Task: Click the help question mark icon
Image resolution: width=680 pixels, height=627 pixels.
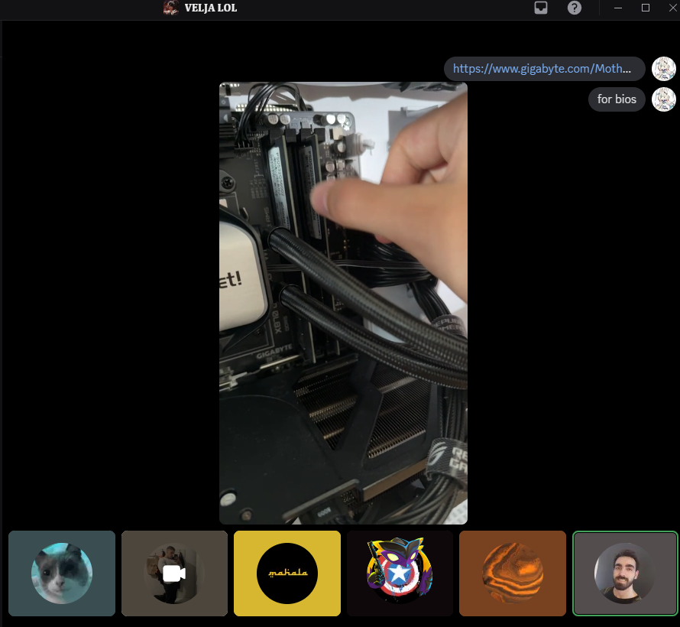Action: point(575,8)
